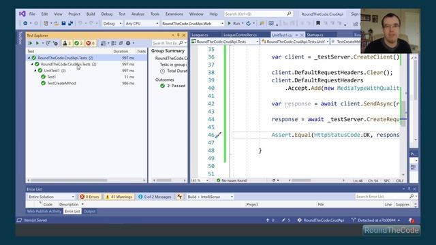Click the editor horizontal scrollbar

point(316,180)
